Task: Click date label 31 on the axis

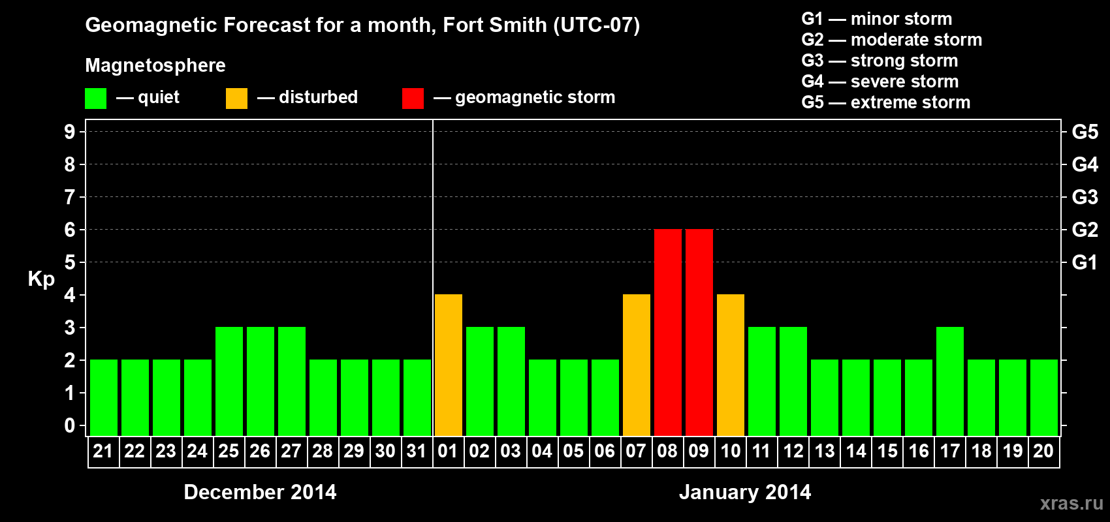Action: [x=417, y=451]
